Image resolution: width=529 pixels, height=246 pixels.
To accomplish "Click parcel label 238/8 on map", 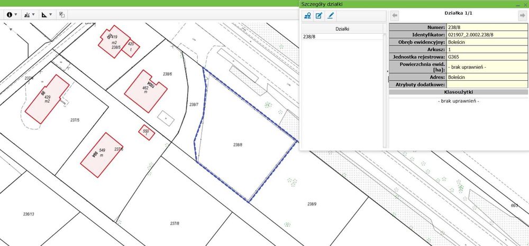I will coord(238,145).
